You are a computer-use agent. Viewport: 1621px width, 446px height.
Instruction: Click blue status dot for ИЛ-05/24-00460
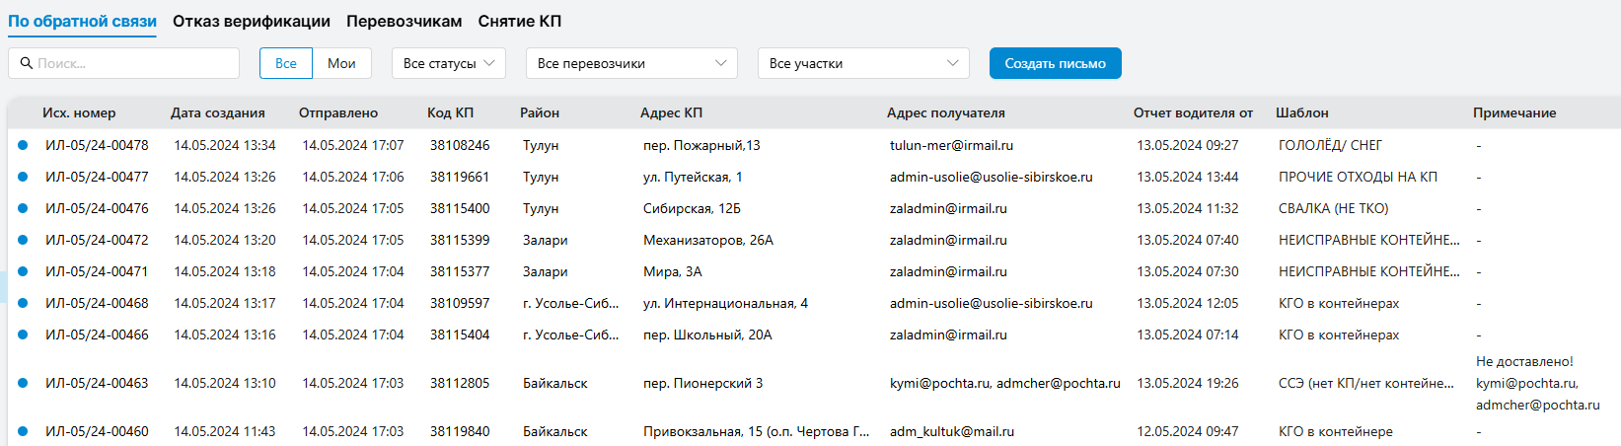point(23,431)
